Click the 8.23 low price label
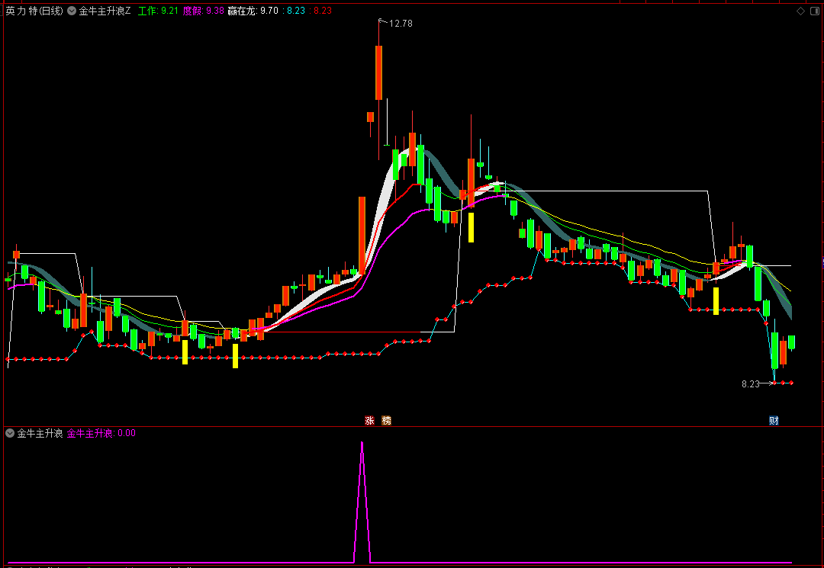This screenshot has height=568, width=824. (751, 384)
